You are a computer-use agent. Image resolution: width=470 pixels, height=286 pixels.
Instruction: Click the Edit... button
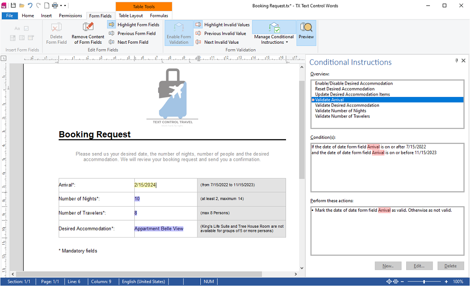pos(419,266)
